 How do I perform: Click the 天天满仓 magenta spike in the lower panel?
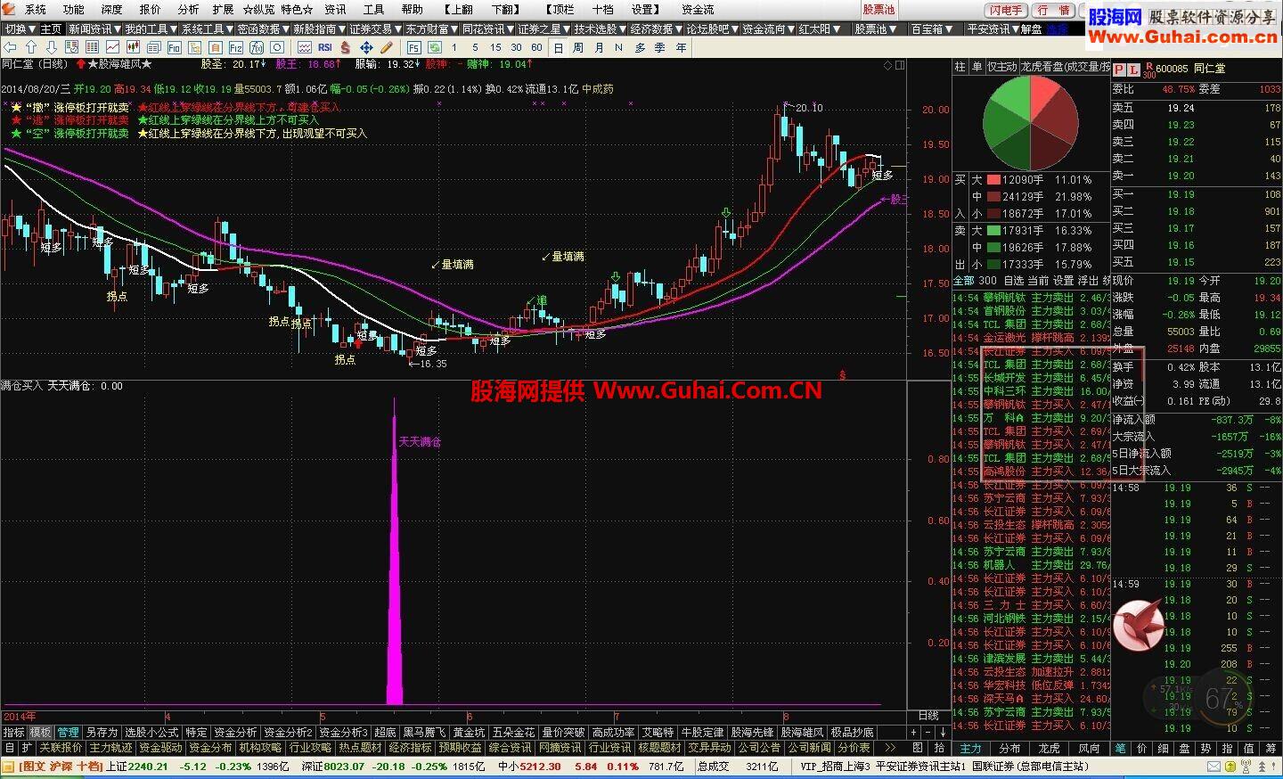click(x=395, y=553)
